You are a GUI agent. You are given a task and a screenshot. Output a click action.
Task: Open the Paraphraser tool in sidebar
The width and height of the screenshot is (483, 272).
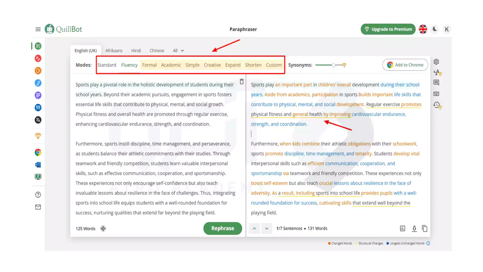[38, 46]
